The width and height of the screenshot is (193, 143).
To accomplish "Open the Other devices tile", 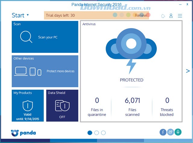I will click(45, 71).
